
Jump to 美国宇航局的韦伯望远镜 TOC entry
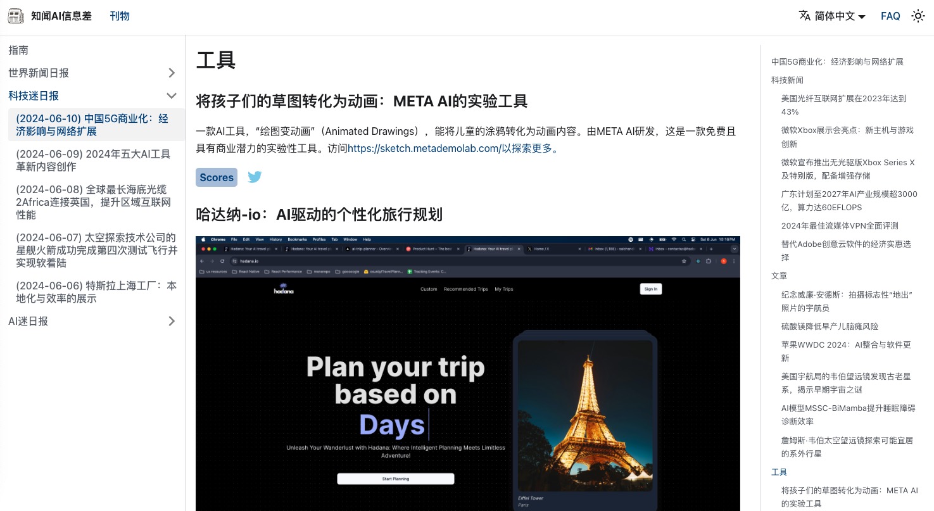(846, 383)
